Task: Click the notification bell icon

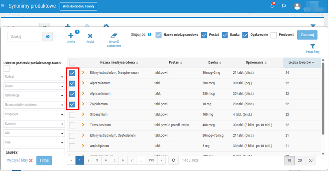Action: click(x=272, y=6)
